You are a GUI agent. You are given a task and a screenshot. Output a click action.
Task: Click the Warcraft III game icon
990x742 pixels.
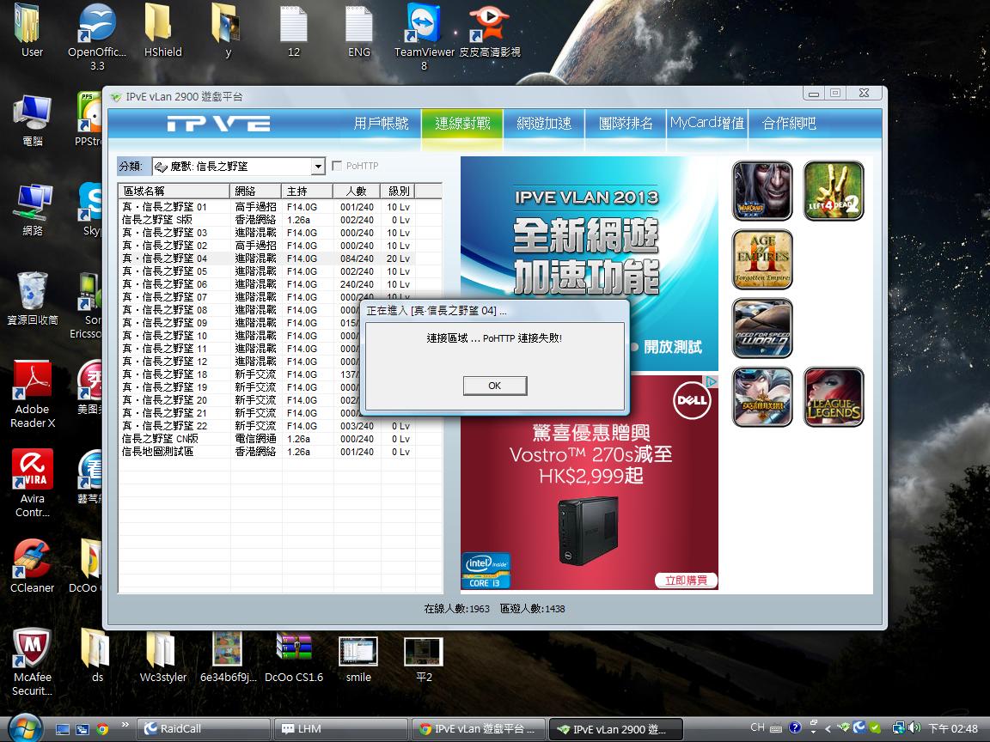pos(762,191)
